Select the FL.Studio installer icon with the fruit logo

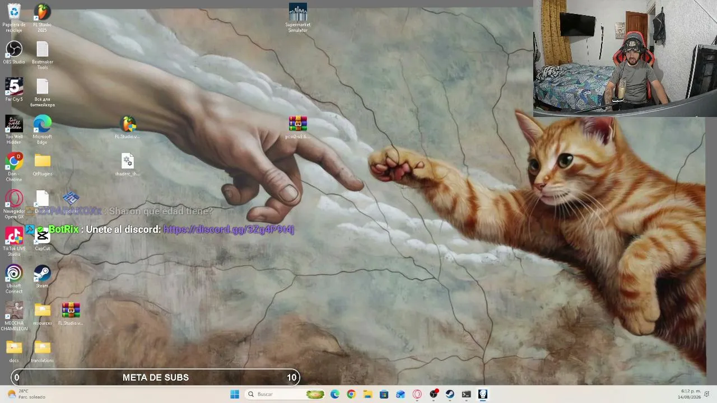pyautogui.click(x=128, y=127)
